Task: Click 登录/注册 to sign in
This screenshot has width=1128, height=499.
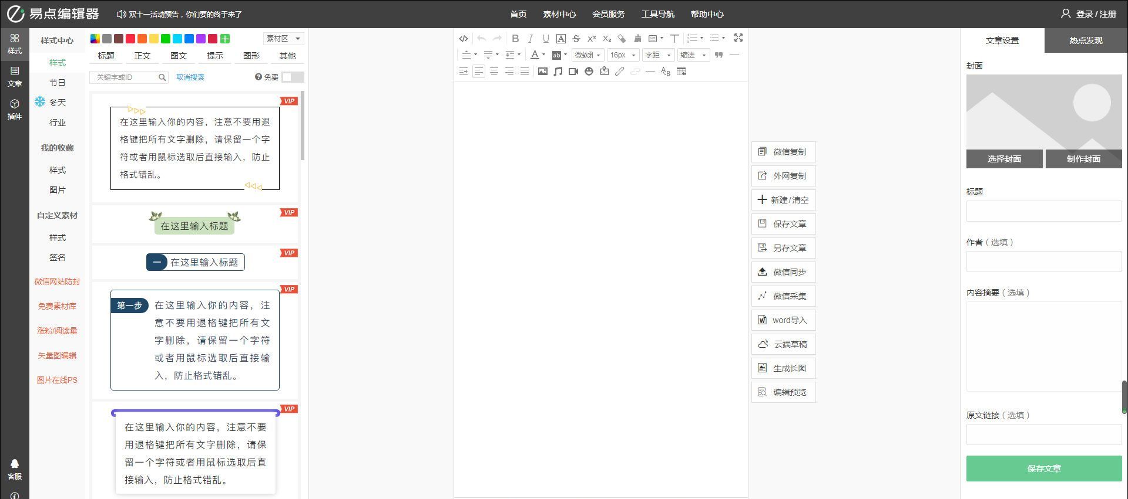Action: pos(1089,14)
